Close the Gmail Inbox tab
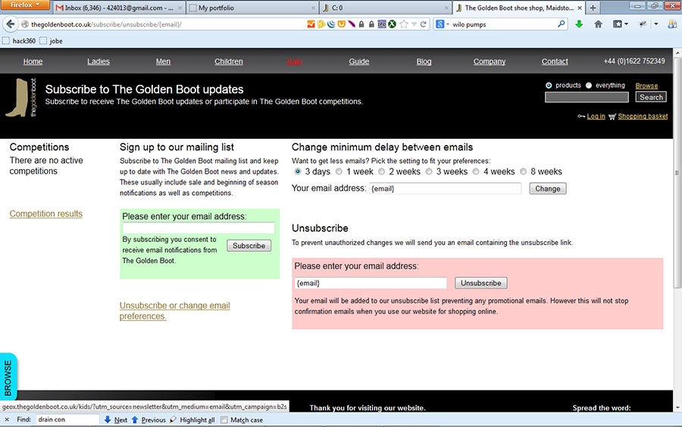682x427 pixels. click(x=180, y=8)
